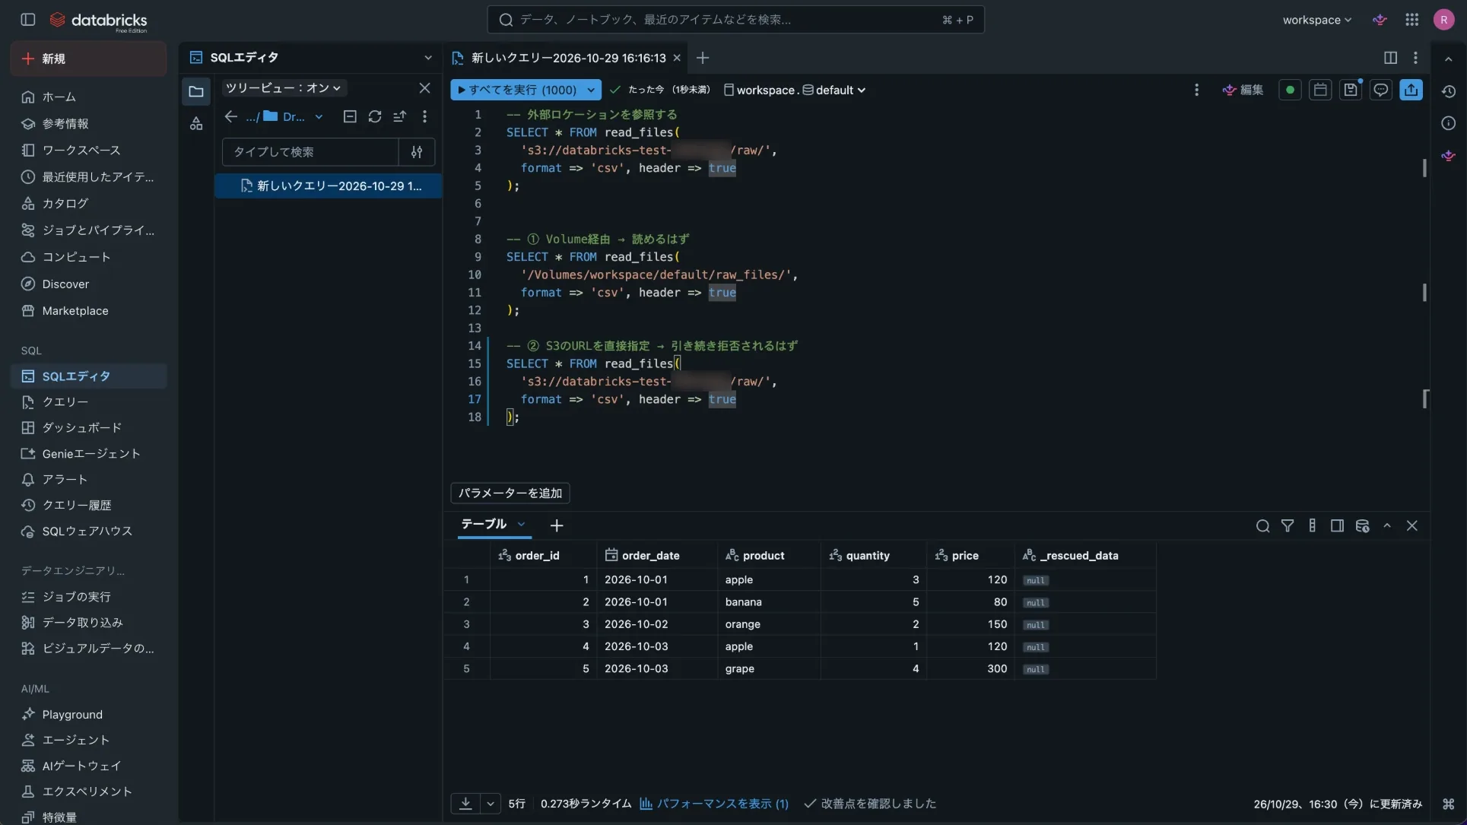Open the search filter settings icon
Screen dimensions: 1467x825
pyautogui.click(x=417, y=152)
